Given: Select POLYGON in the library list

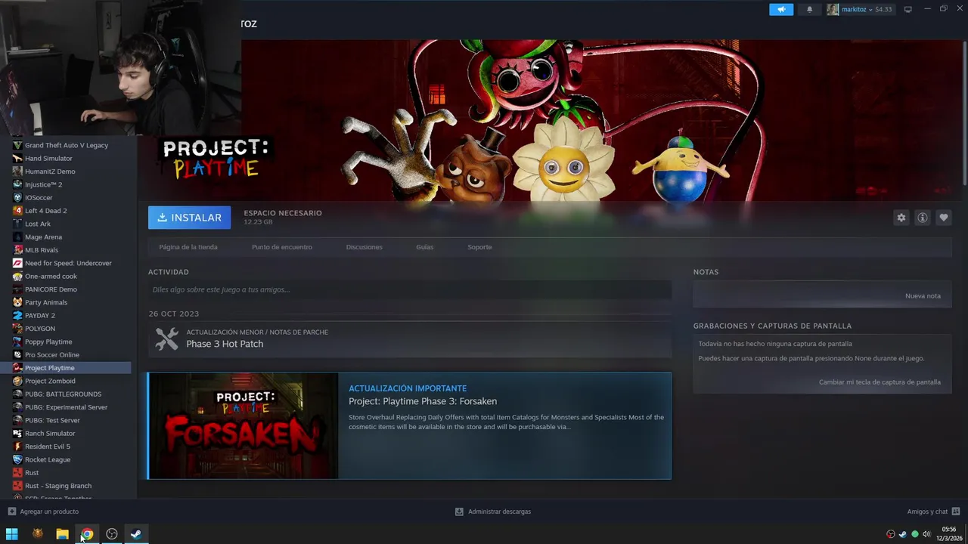Looking at the screenshot, I should (x=40, y=329).
